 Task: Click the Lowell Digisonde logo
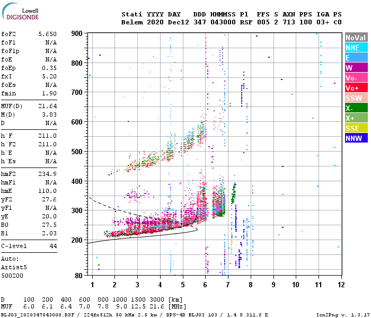(x=21, y=12)
